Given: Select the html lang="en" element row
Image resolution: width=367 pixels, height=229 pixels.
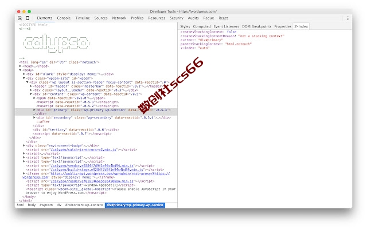Looking at the screenshot, I should pyautogui.click(x=59, y=62).
